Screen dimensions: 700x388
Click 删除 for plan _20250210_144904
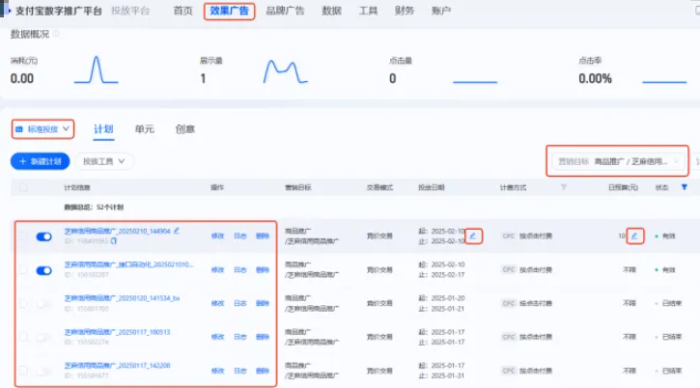[263, 236]
